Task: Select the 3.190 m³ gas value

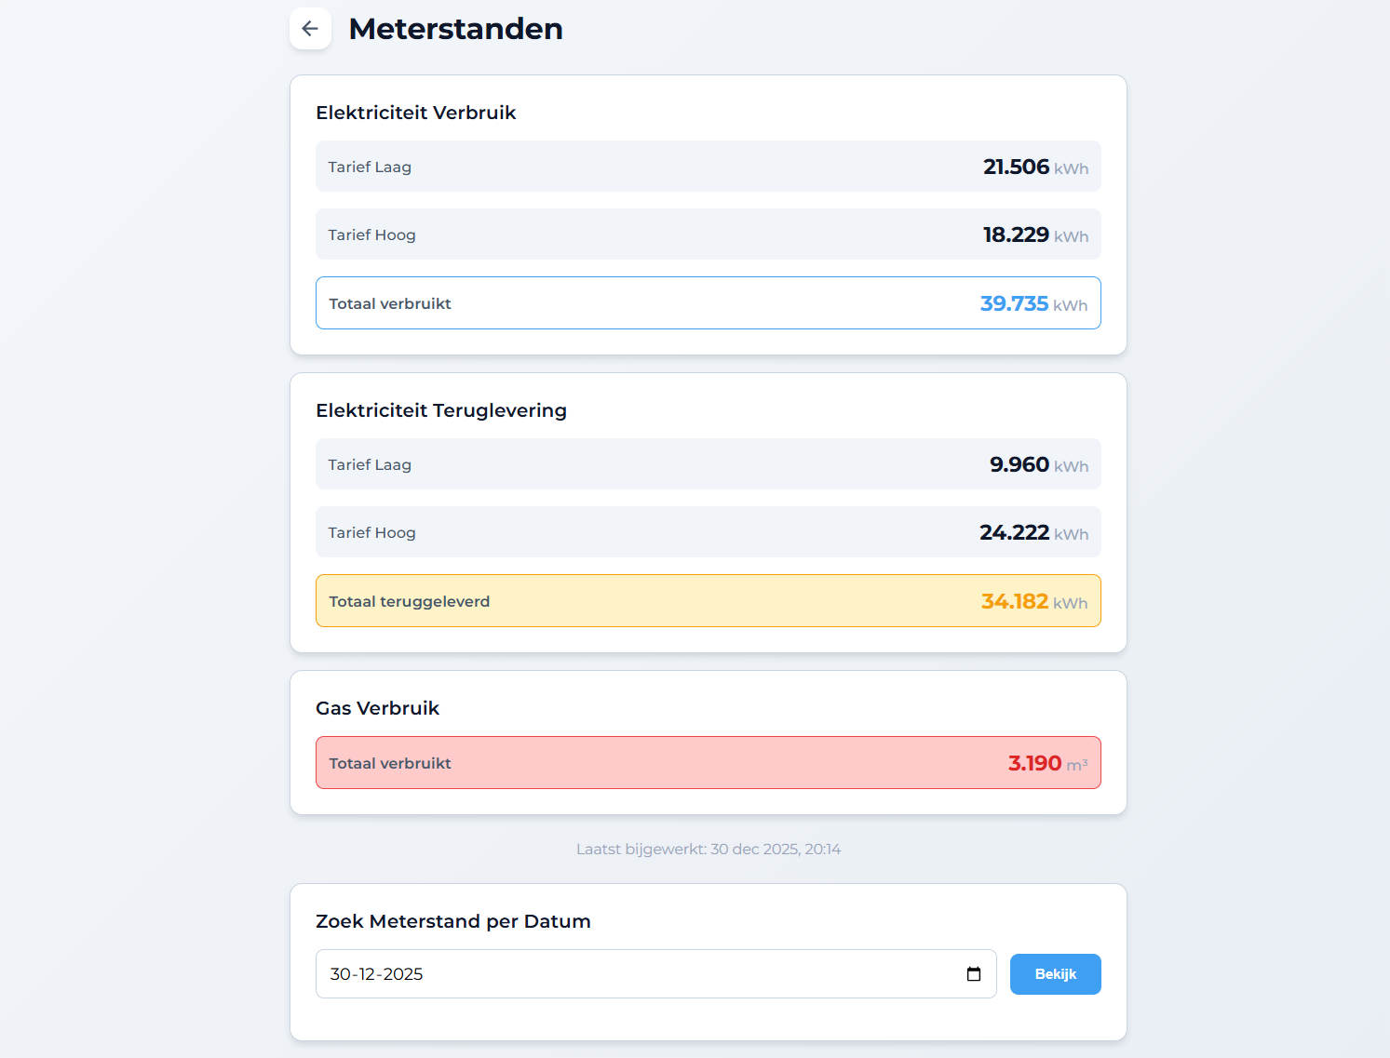Action: point(1035,762)
